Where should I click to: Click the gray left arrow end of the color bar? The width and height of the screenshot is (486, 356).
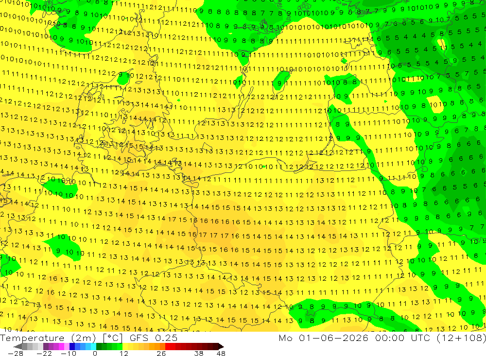pyautogui.click(x=18, y=346)
